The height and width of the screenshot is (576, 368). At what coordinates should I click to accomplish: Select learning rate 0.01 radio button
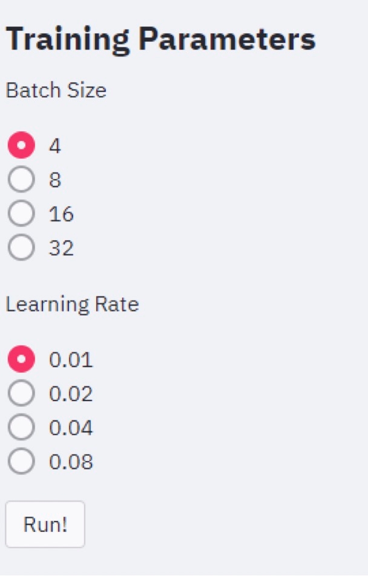[22, 360]
